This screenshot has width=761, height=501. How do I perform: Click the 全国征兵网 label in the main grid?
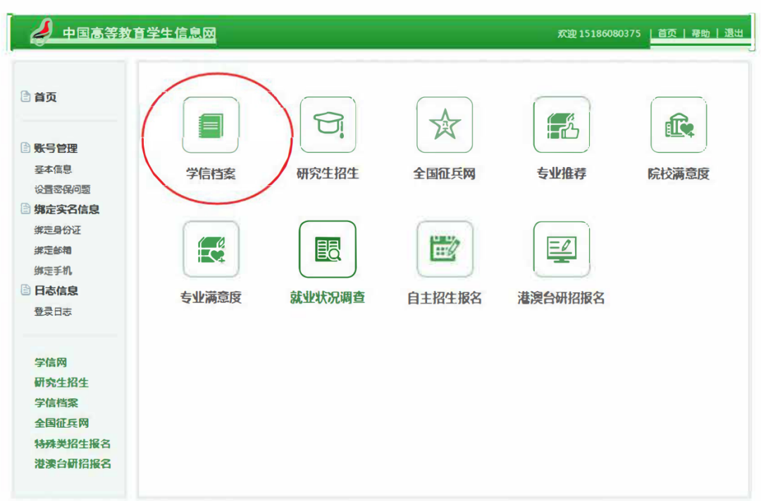click(x=444, y=173)
